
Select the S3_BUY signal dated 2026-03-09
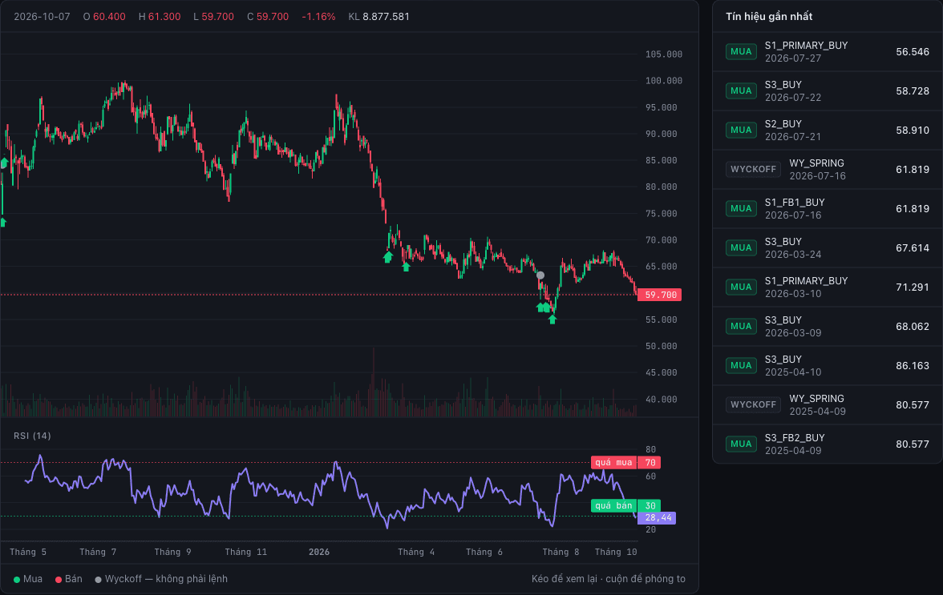[827, 326]
